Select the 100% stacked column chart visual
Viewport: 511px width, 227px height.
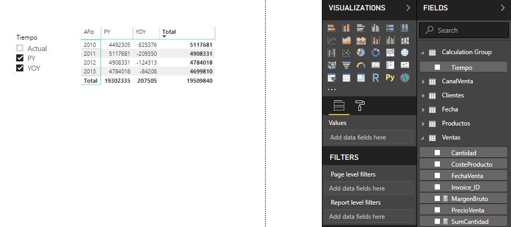click(405, 28)
